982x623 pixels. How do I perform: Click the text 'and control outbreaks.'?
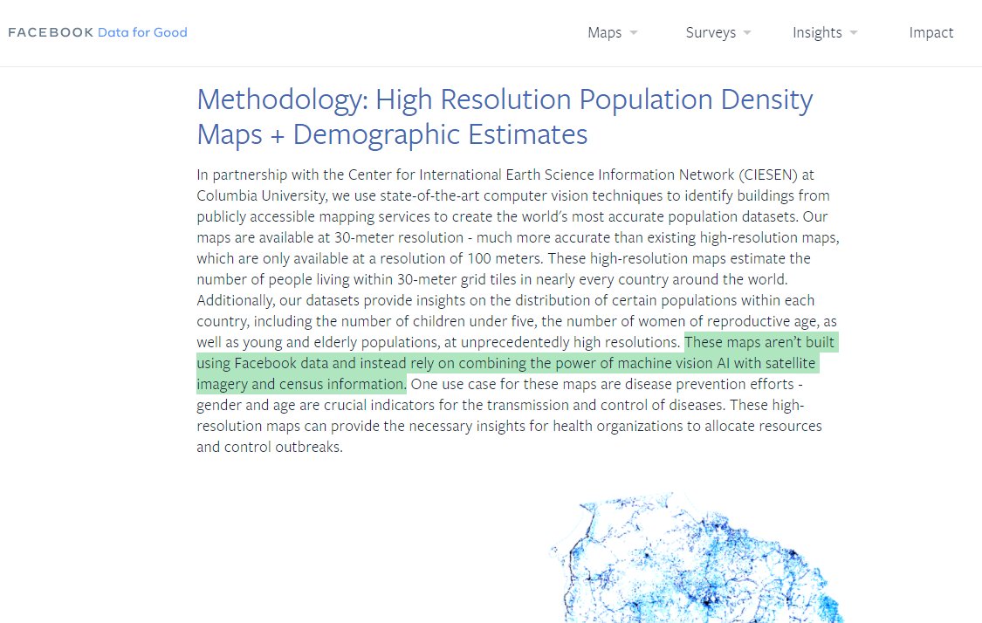coord(270,447)
